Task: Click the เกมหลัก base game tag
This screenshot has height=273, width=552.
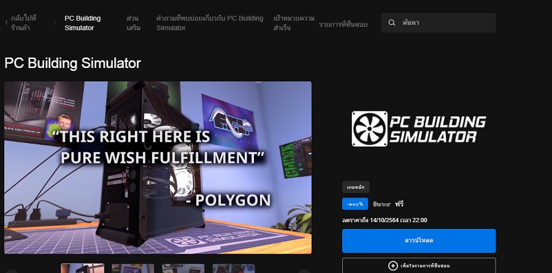Action: tap(356, 187)
